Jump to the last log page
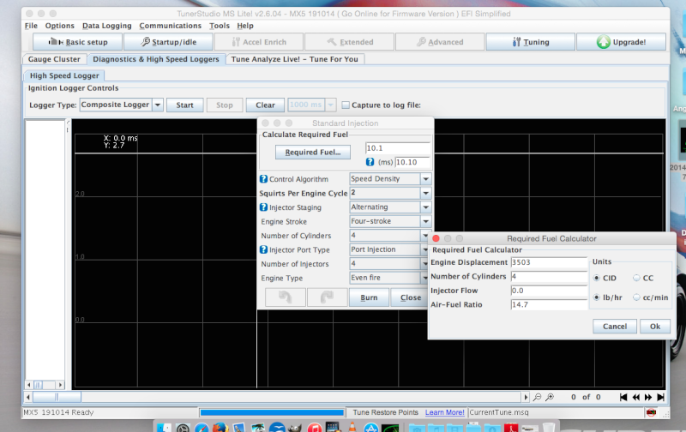Viewport: 686px width, 432px height. 660,397
